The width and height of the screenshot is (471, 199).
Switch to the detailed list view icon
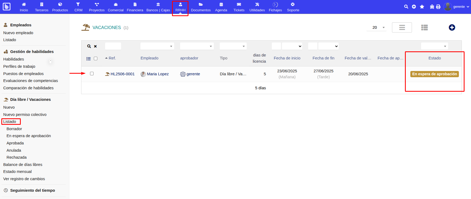point(424,27)
